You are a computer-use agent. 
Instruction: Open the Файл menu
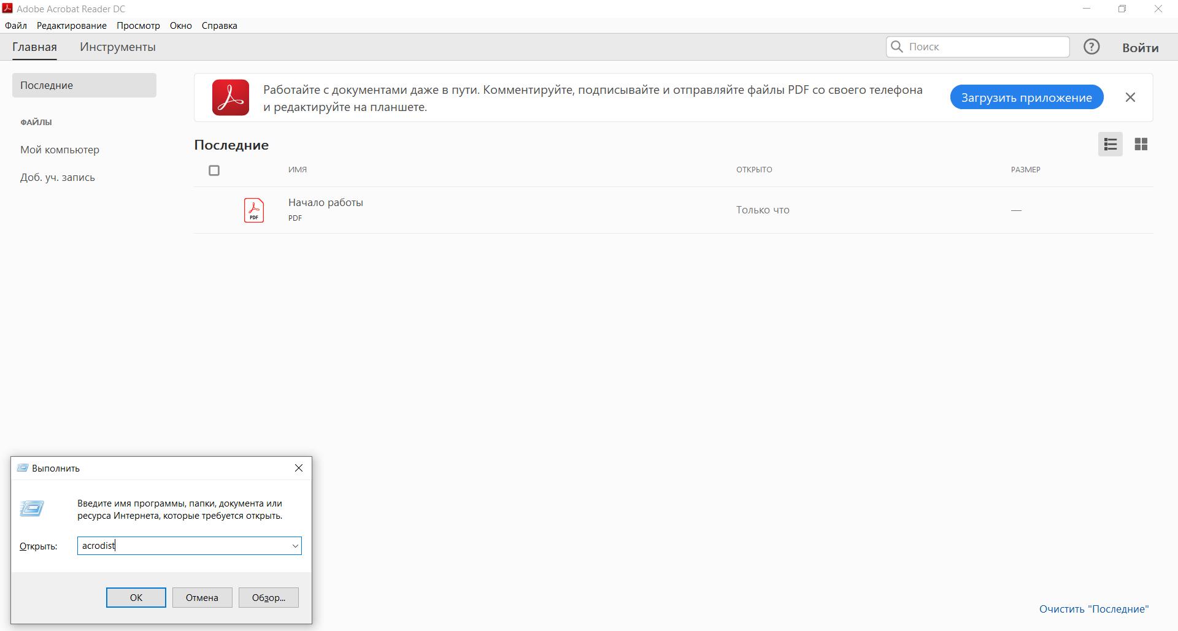[16, 26]
